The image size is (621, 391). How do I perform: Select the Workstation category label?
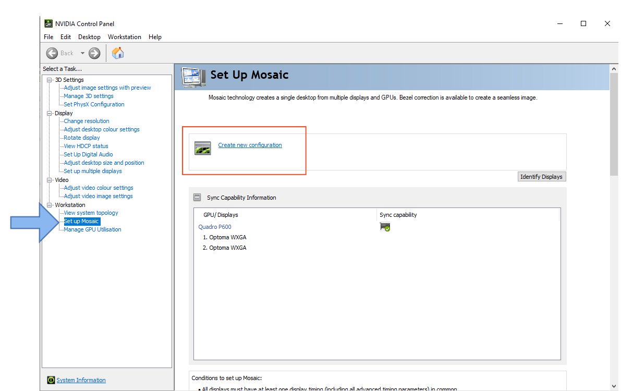70,205
